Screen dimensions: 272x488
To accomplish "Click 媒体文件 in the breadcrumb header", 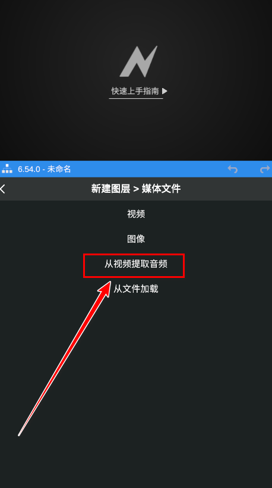I will pos(162,189).
